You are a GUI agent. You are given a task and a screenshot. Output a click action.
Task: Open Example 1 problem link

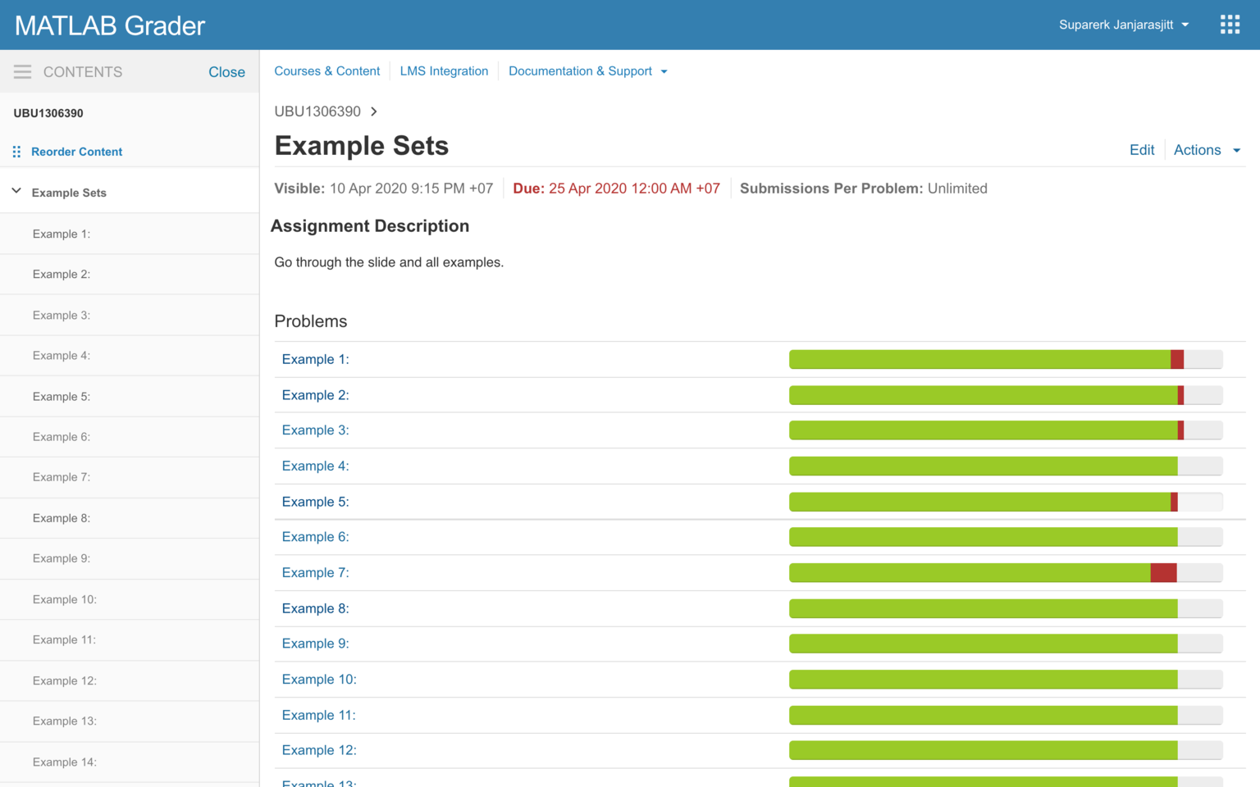tap(315, 359)
